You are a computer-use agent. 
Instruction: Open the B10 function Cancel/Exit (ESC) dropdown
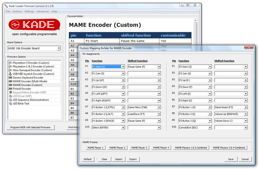(x=210, y=128)
